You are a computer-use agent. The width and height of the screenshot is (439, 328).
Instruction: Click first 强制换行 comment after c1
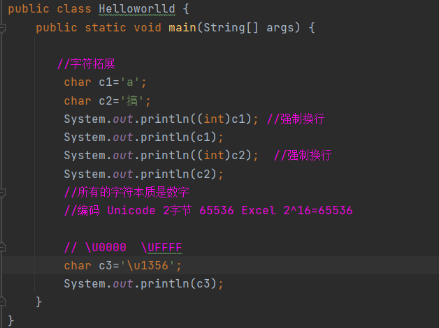pyautogui.click(x=296, y=119)
